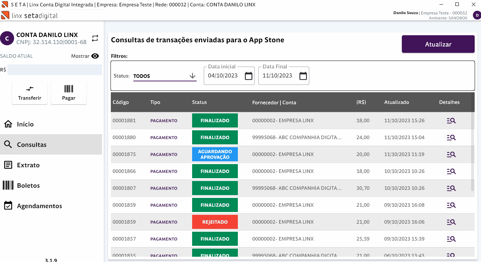Click the Transferir button

(30, 93)
